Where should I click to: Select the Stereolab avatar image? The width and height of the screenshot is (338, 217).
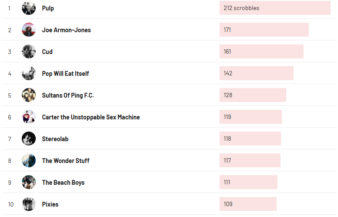coord(29,139)
